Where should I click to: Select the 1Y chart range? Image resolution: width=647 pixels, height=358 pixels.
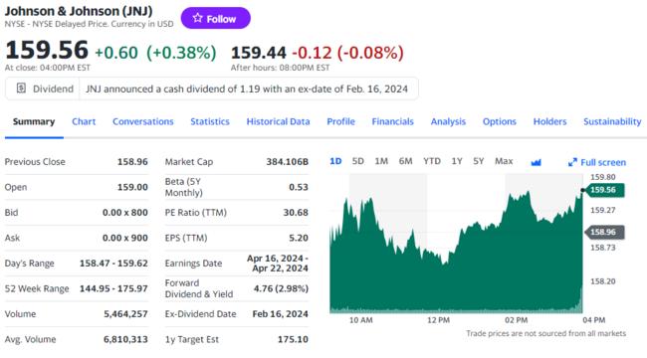pos(456,161)
